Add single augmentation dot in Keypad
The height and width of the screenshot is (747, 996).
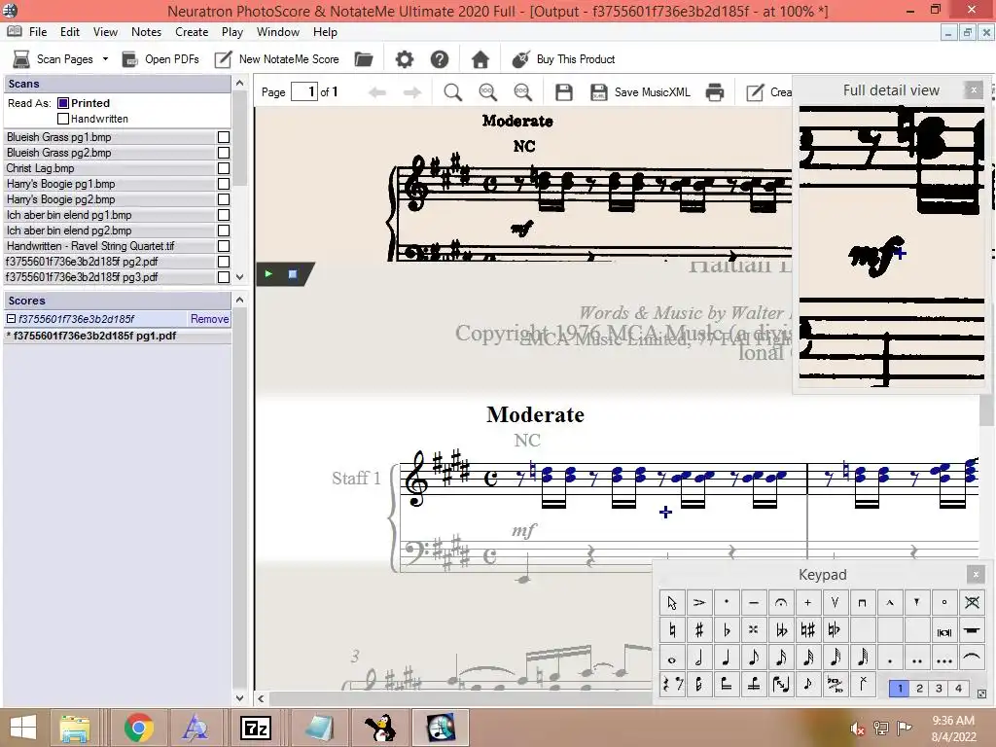889,658
